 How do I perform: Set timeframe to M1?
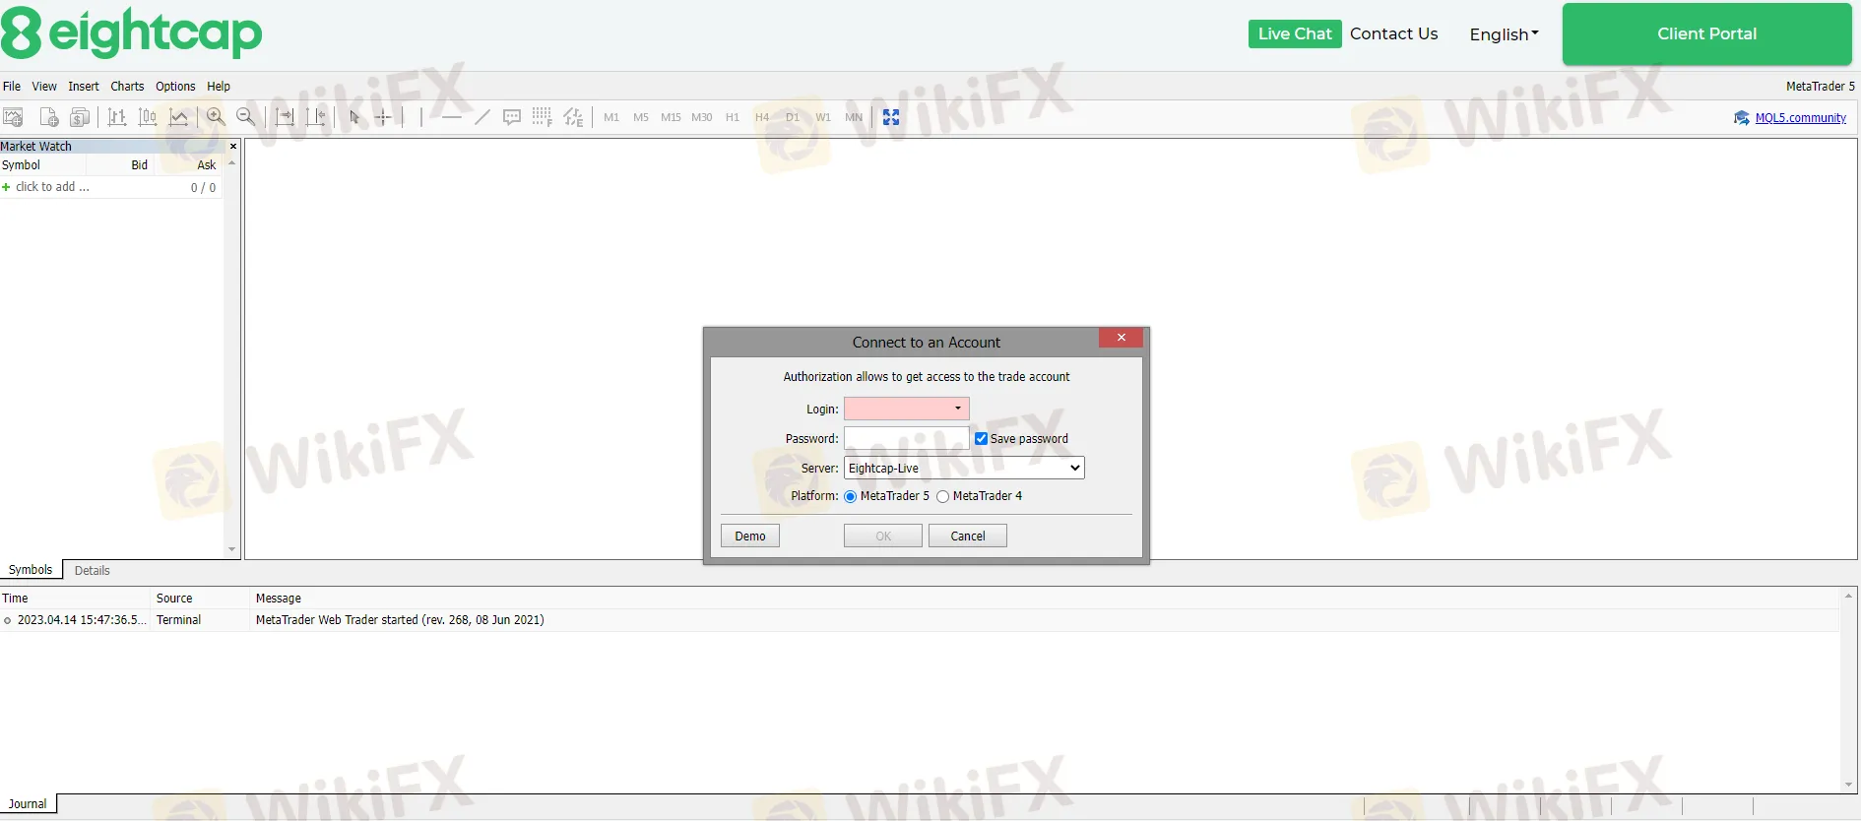tap(611, 117)
